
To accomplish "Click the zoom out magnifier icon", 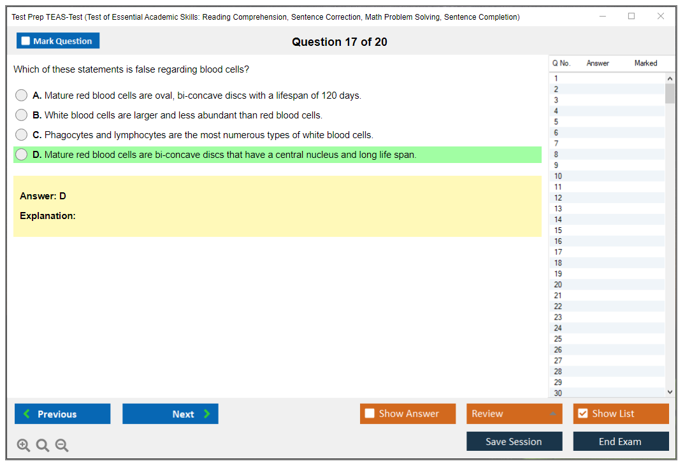I will (62, 446).
